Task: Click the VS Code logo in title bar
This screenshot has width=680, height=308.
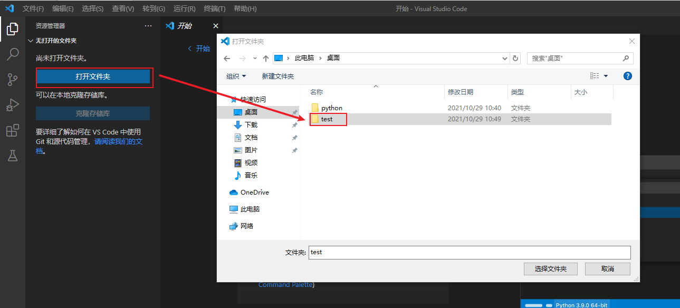Action: point(9,8)
